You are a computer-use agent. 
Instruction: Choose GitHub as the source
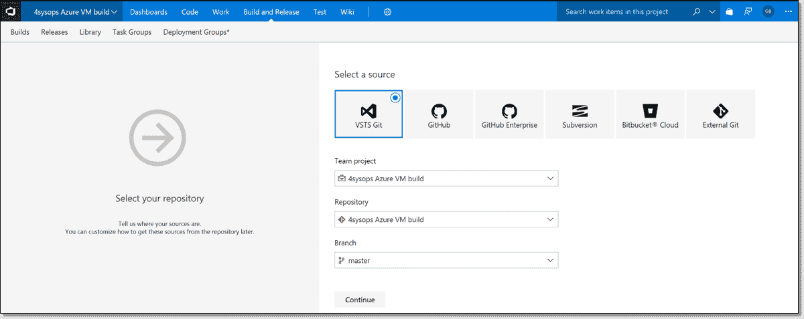pos(439,114)
